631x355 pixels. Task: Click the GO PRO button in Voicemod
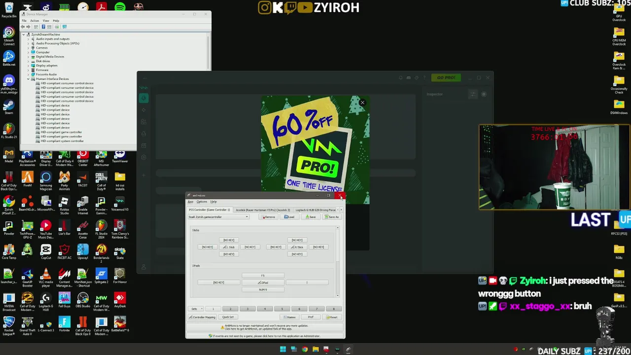click(446, 77)
